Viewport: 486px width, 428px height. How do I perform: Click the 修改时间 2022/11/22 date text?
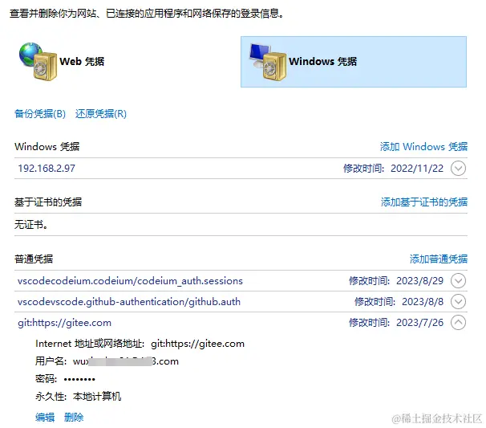(x=393, y=168)
